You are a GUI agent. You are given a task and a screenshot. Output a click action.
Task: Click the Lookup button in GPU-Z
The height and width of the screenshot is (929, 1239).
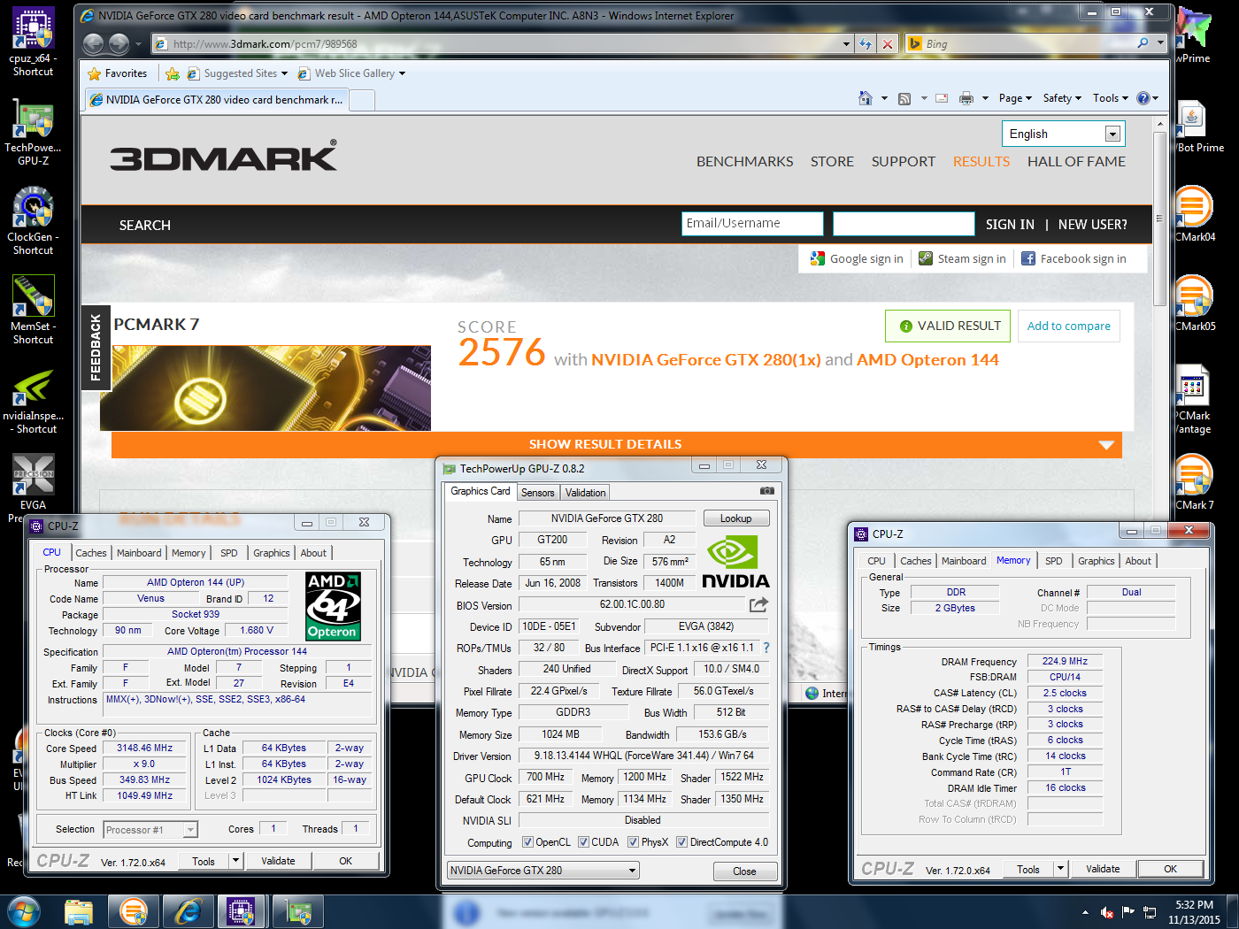(x=735, y=518)
